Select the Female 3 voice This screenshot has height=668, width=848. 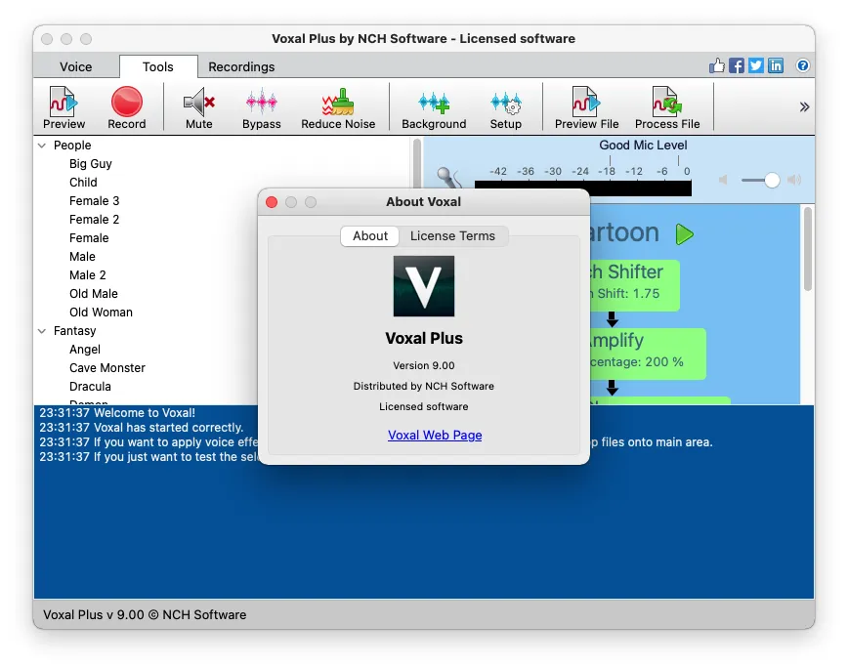pyautogui.click(x=94, y=201)
